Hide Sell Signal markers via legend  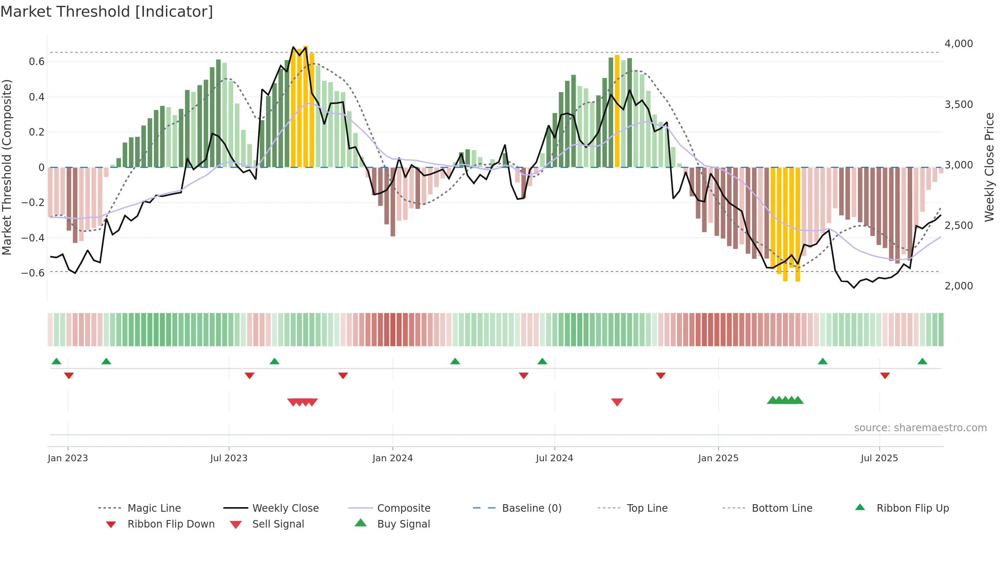point(267,524)
